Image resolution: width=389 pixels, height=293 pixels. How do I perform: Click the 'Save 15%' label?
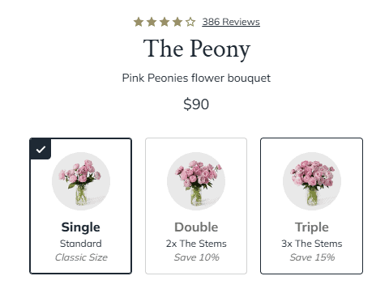[312, 257]
